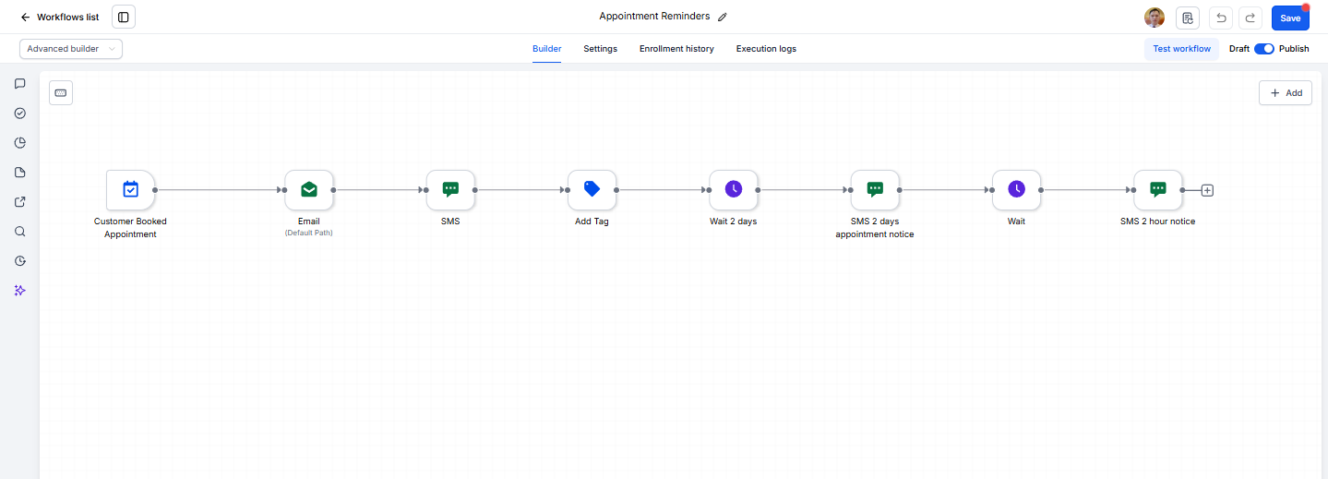Open the Execution logs tab
Image resolution: width=1328 pixels, height=479 pixels.
(766, 49)
